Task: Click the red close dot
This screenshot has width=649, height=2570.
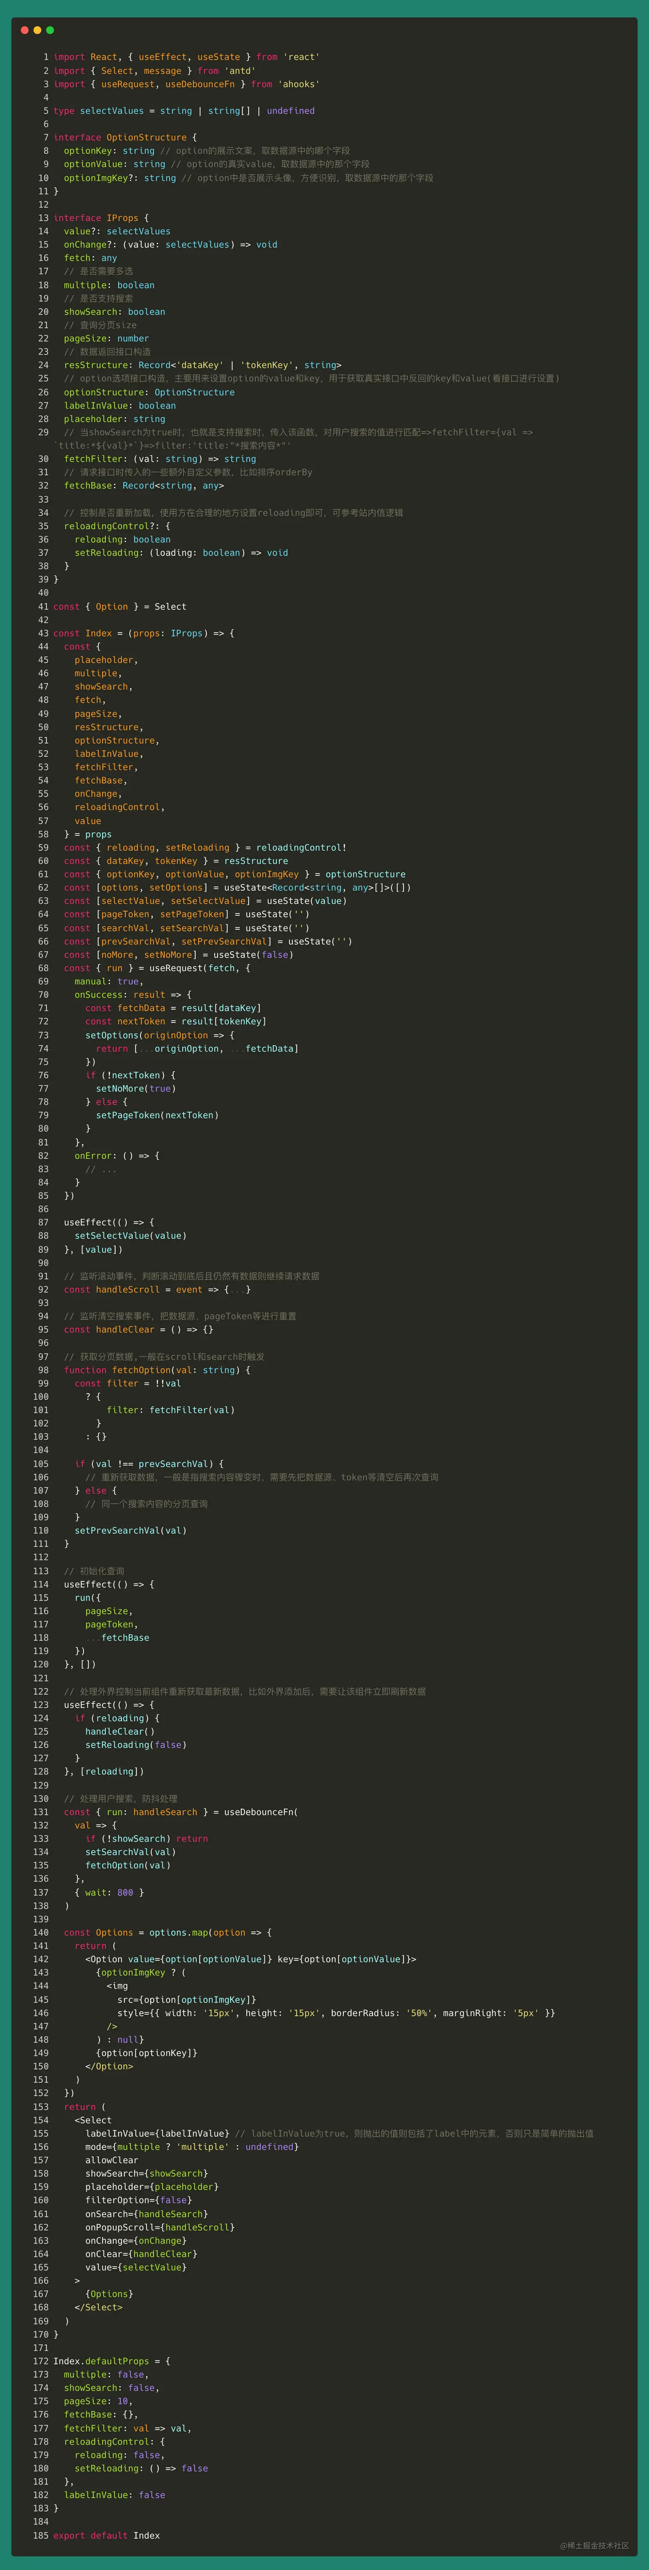Action: click(25, 30)
